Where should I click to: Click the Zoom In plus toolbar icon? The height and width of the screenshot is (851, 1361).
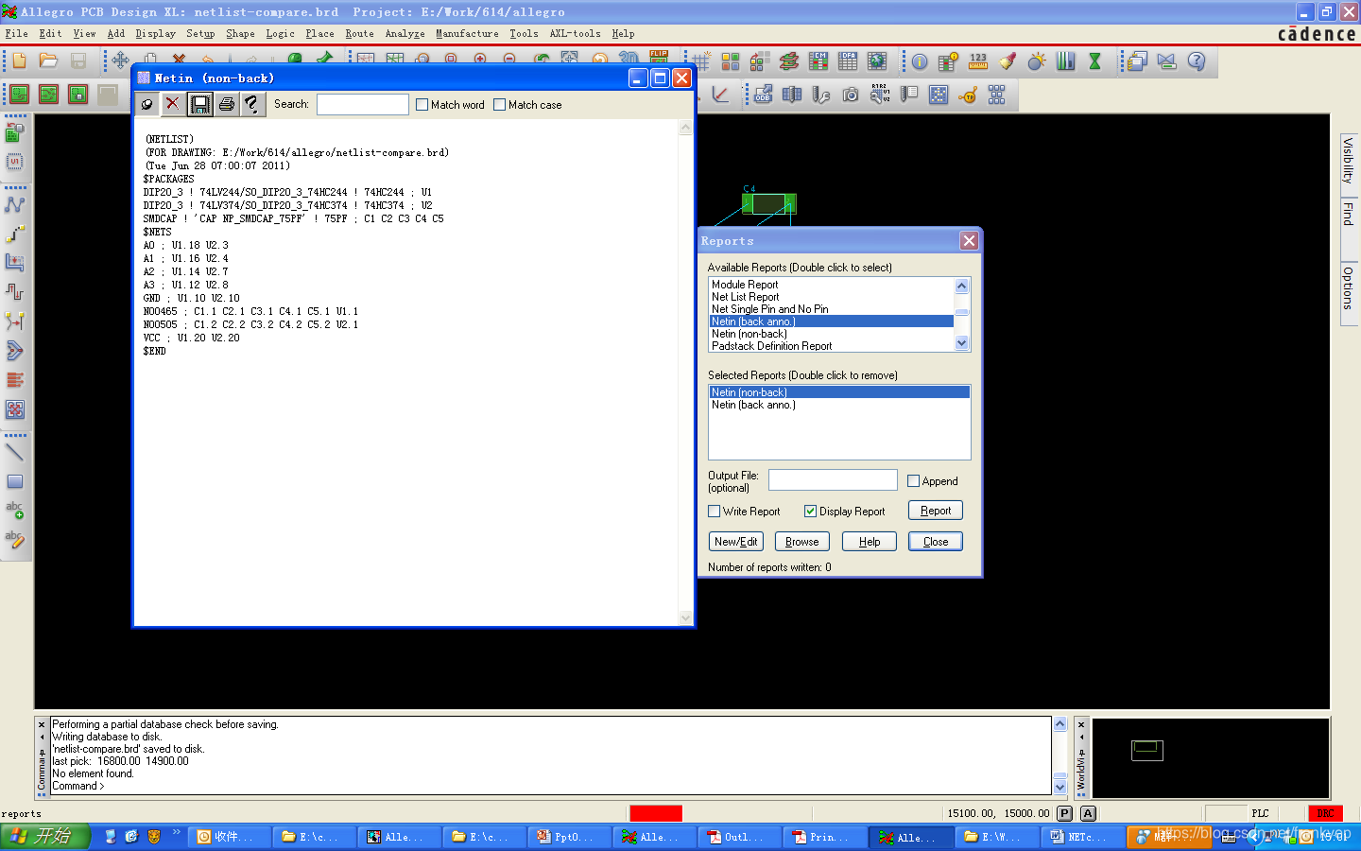tap(480, 59)
